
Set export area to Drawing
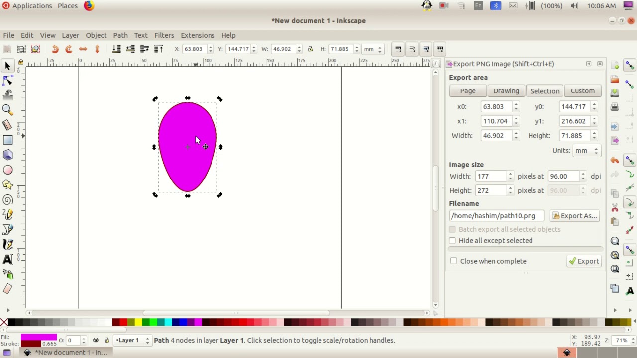(506, 91)
